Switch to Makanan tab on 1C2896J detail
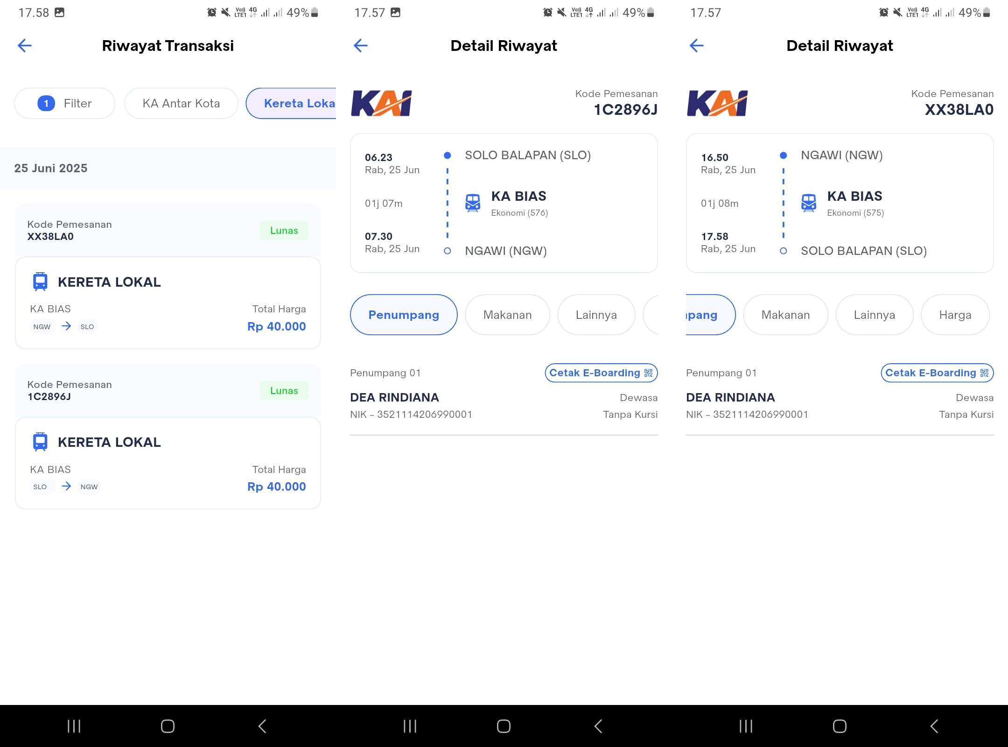Viewport: 1008px width, 747px height. point(507,315)
